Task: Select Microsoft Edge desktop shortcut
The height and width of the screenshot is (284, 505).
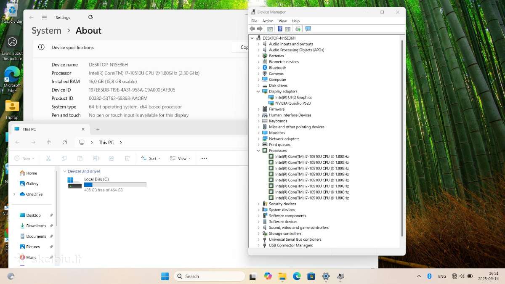Action: (x=12, y=80)
